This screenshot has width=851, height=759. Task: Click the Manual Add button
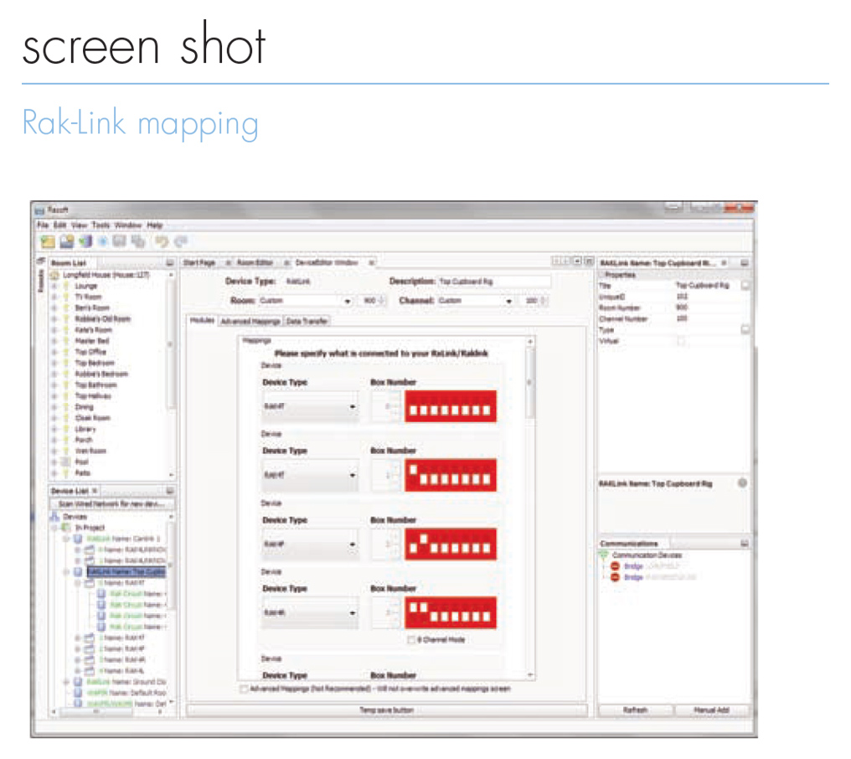click(711, 710)
